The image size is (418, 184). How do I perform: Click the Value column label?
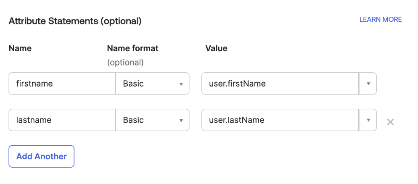pos(216,48)
